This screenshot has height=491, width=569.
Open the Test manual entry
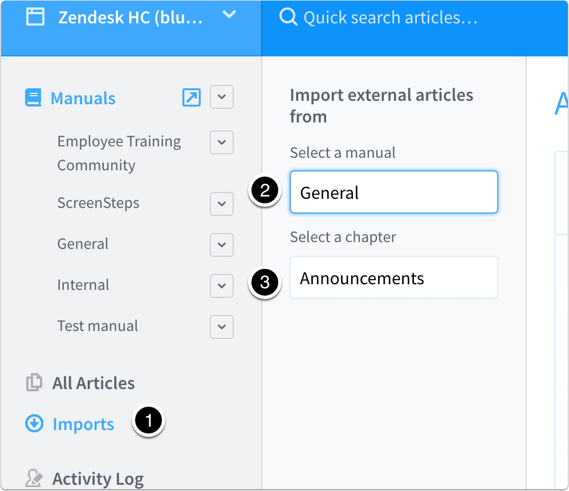pyautogui.click(x=97, y=326)
